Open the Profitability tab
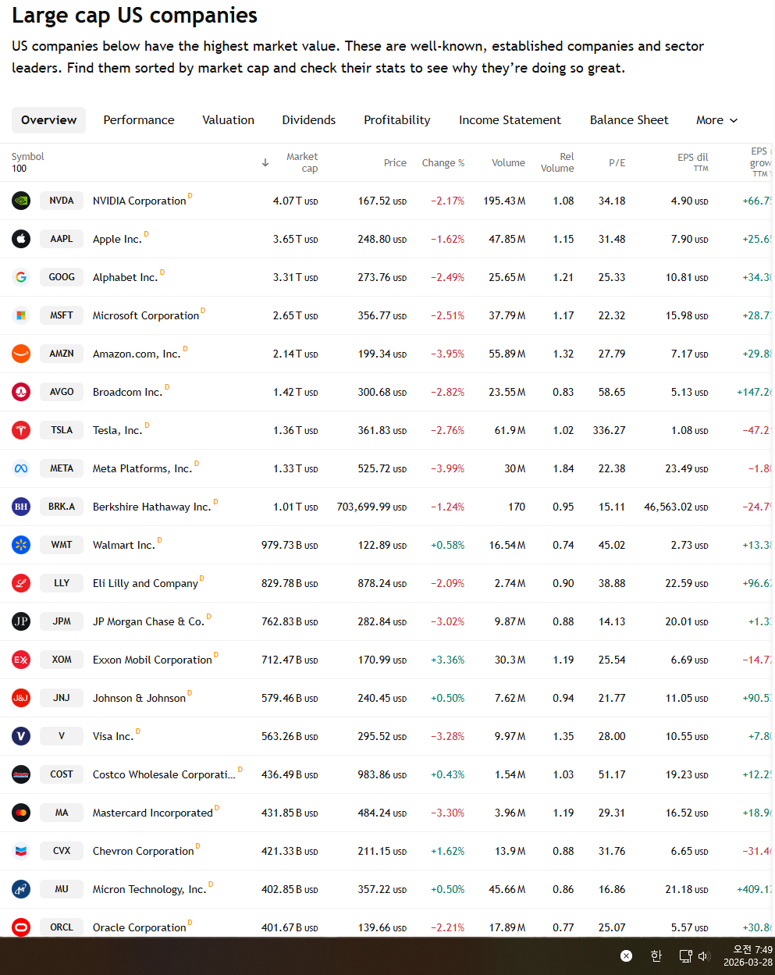Image resolution: width=775 pixels, height=975 pixels. coord(397,120)
